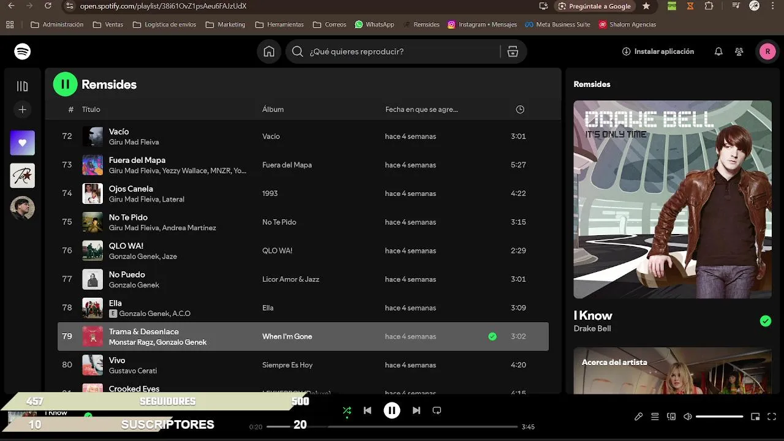Pause playback in bottom player
Viewport: 784px width, 441px height.
point(392,410)
